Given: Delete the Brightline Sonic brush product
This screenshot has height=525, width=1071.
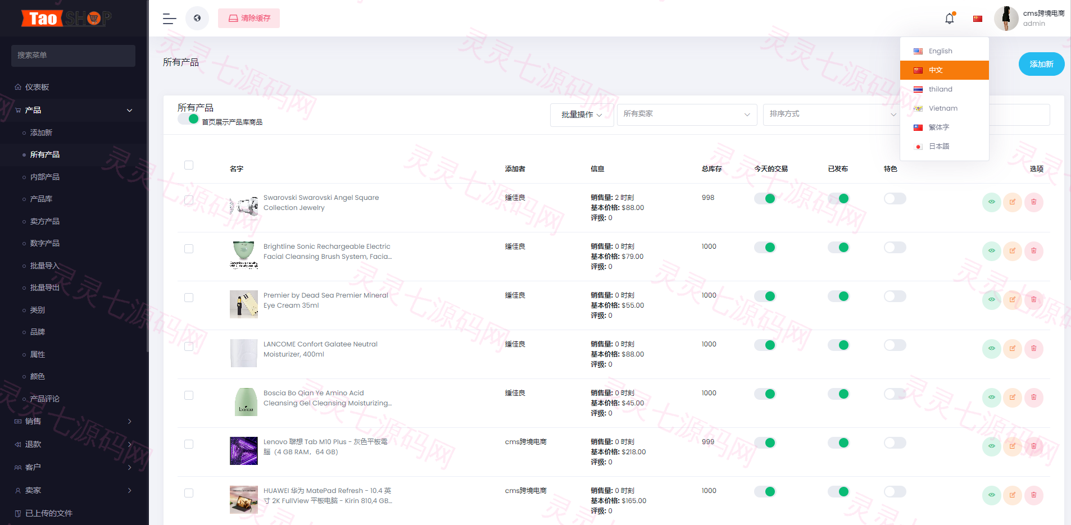Looking at the screenshot, I should [x=1034, y=251].
